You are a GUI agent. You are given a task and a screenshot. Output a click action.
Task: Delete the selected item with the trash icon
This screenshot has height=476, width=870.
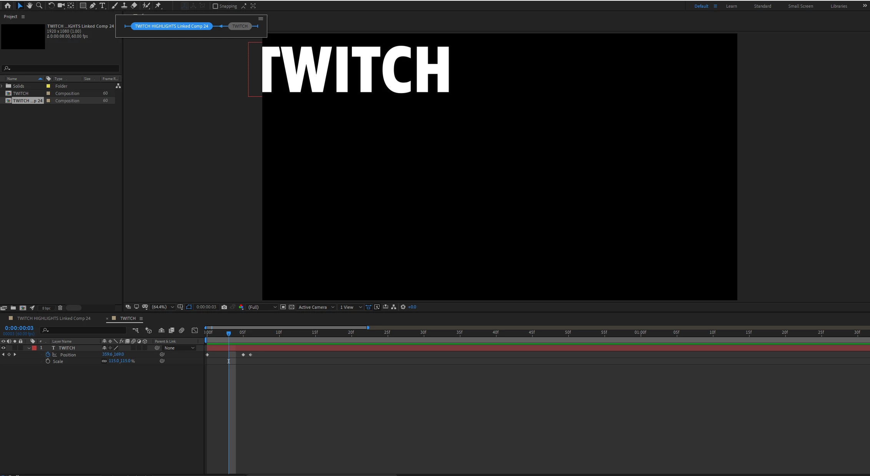click(x=60, y=308)
